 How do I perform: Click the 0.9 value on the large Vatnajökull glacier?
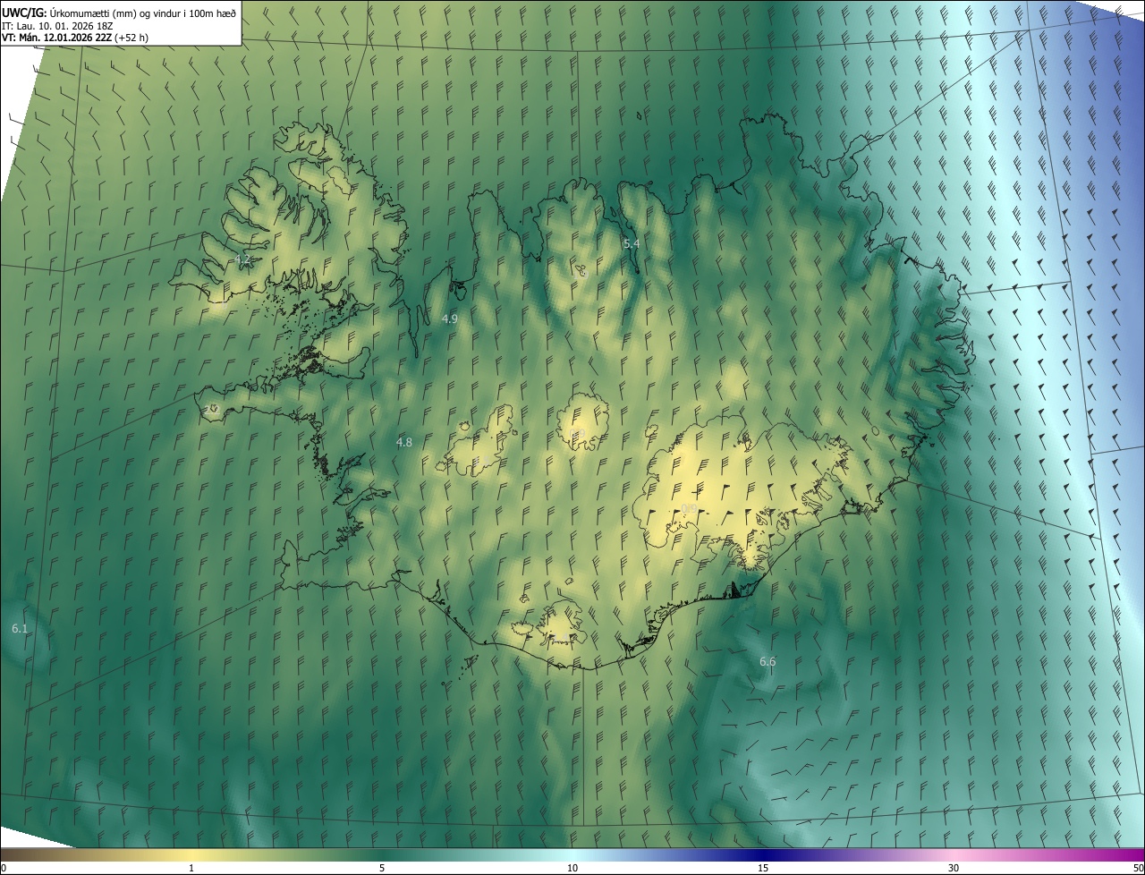pos(689,509)
